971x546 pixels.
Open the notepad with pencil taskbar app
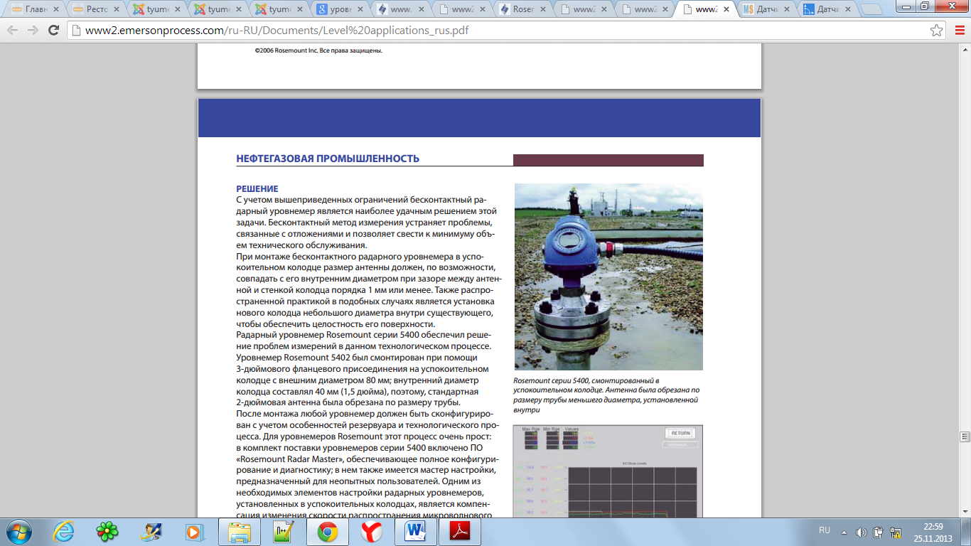tap(284, 531)
